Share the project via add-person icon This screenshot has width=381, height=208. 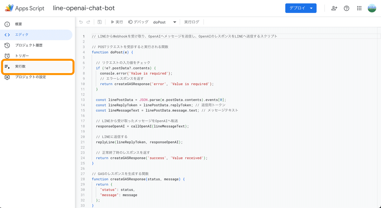click(334, 9)
